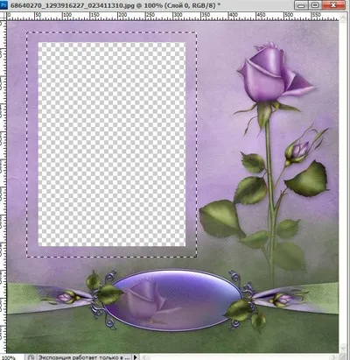
Task: Click the horizontal scrollbar track
Action: pyautogui.click(x=240, y=357)
